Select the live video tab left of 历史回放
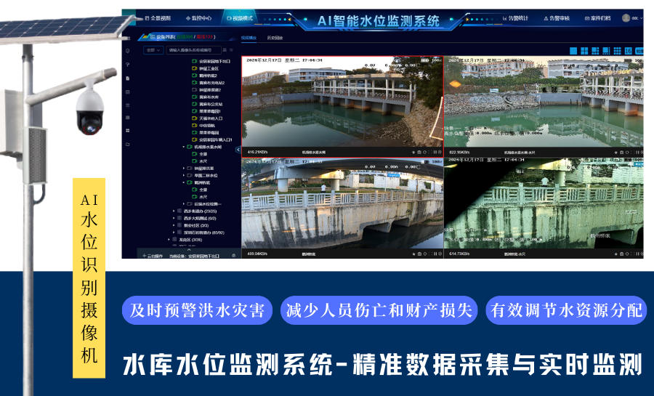The image size is (654, 396). [249, 38]
